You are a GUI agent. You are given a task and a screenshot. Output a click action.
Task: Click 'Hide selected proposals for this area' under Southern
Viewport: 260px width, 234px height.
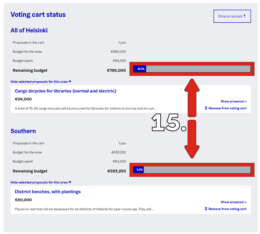point(39,182)
